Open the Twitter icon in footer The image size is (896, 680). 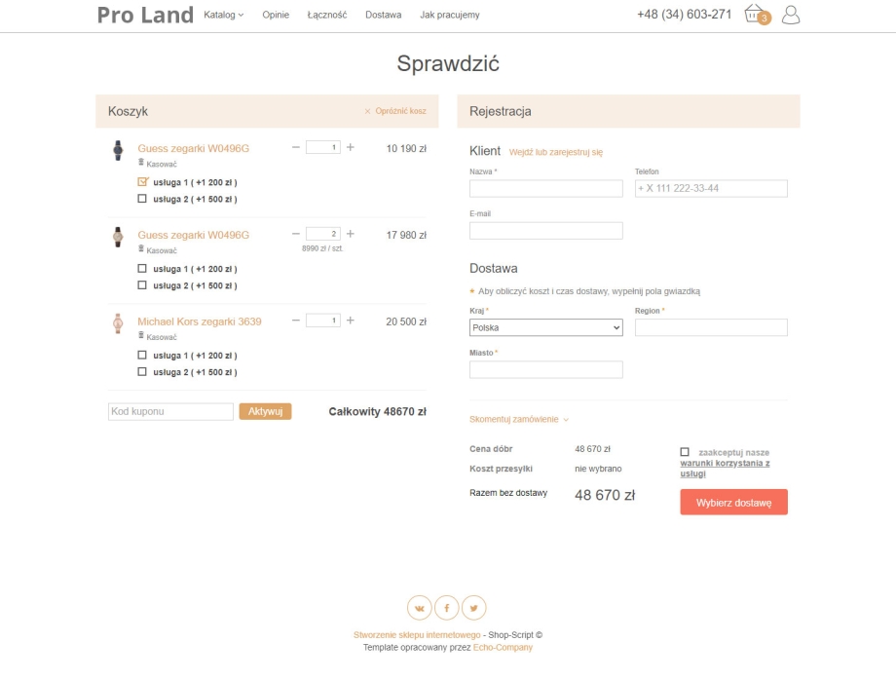pyautogui.click(x=473, y=608)
